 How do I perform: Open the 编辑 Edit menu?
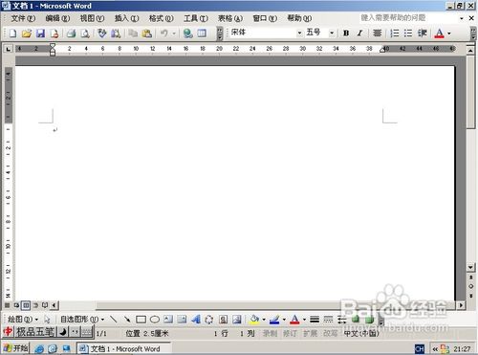coord(57,18)
